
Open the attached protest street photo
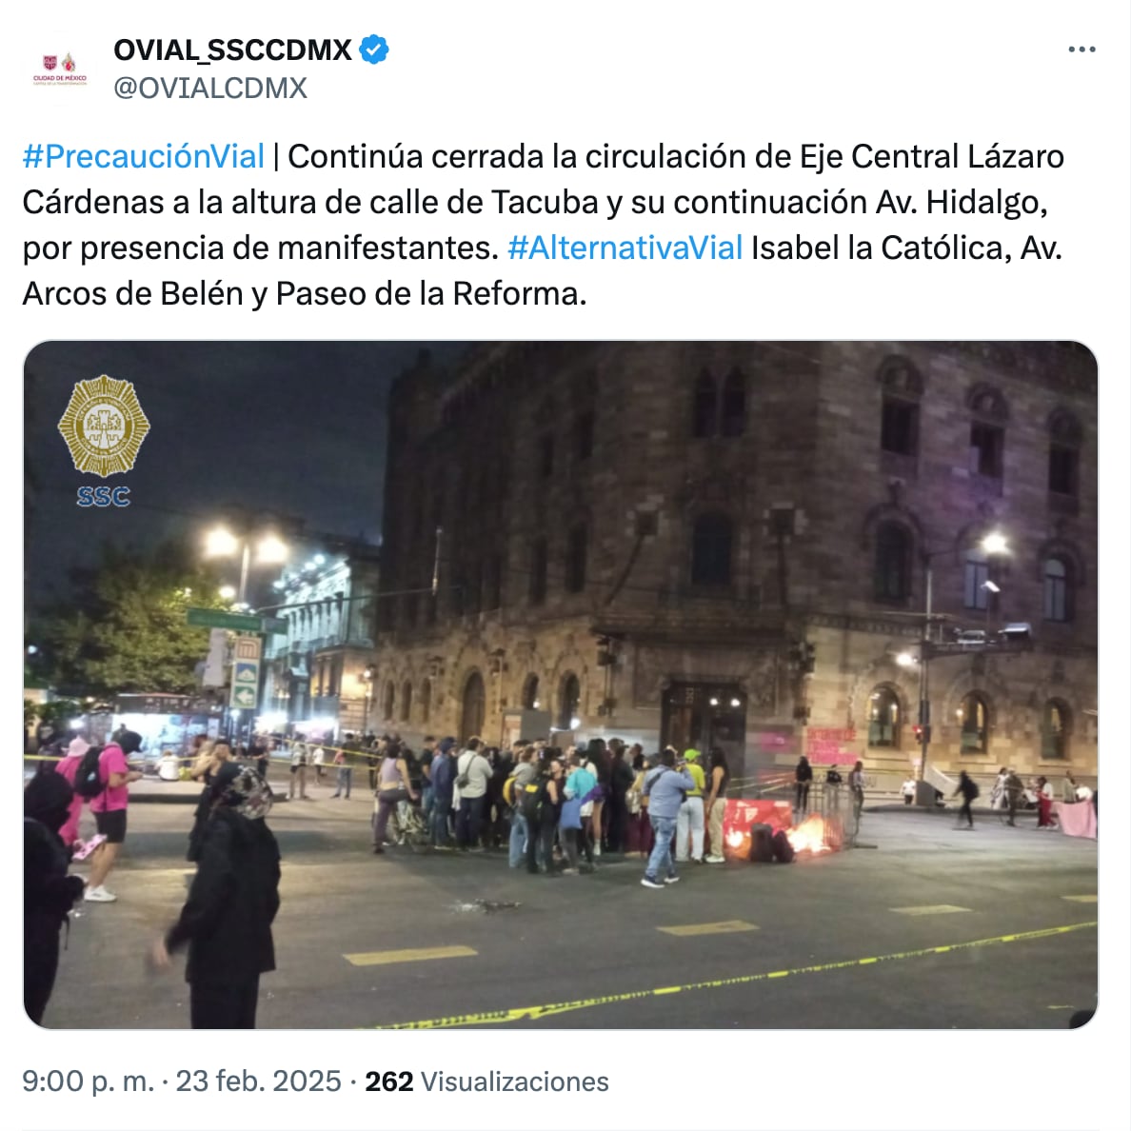561,685
